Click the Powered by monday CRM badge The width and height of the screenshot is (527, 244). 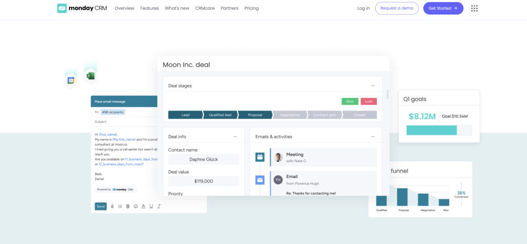pyautogui.click(x=115, y=189)
